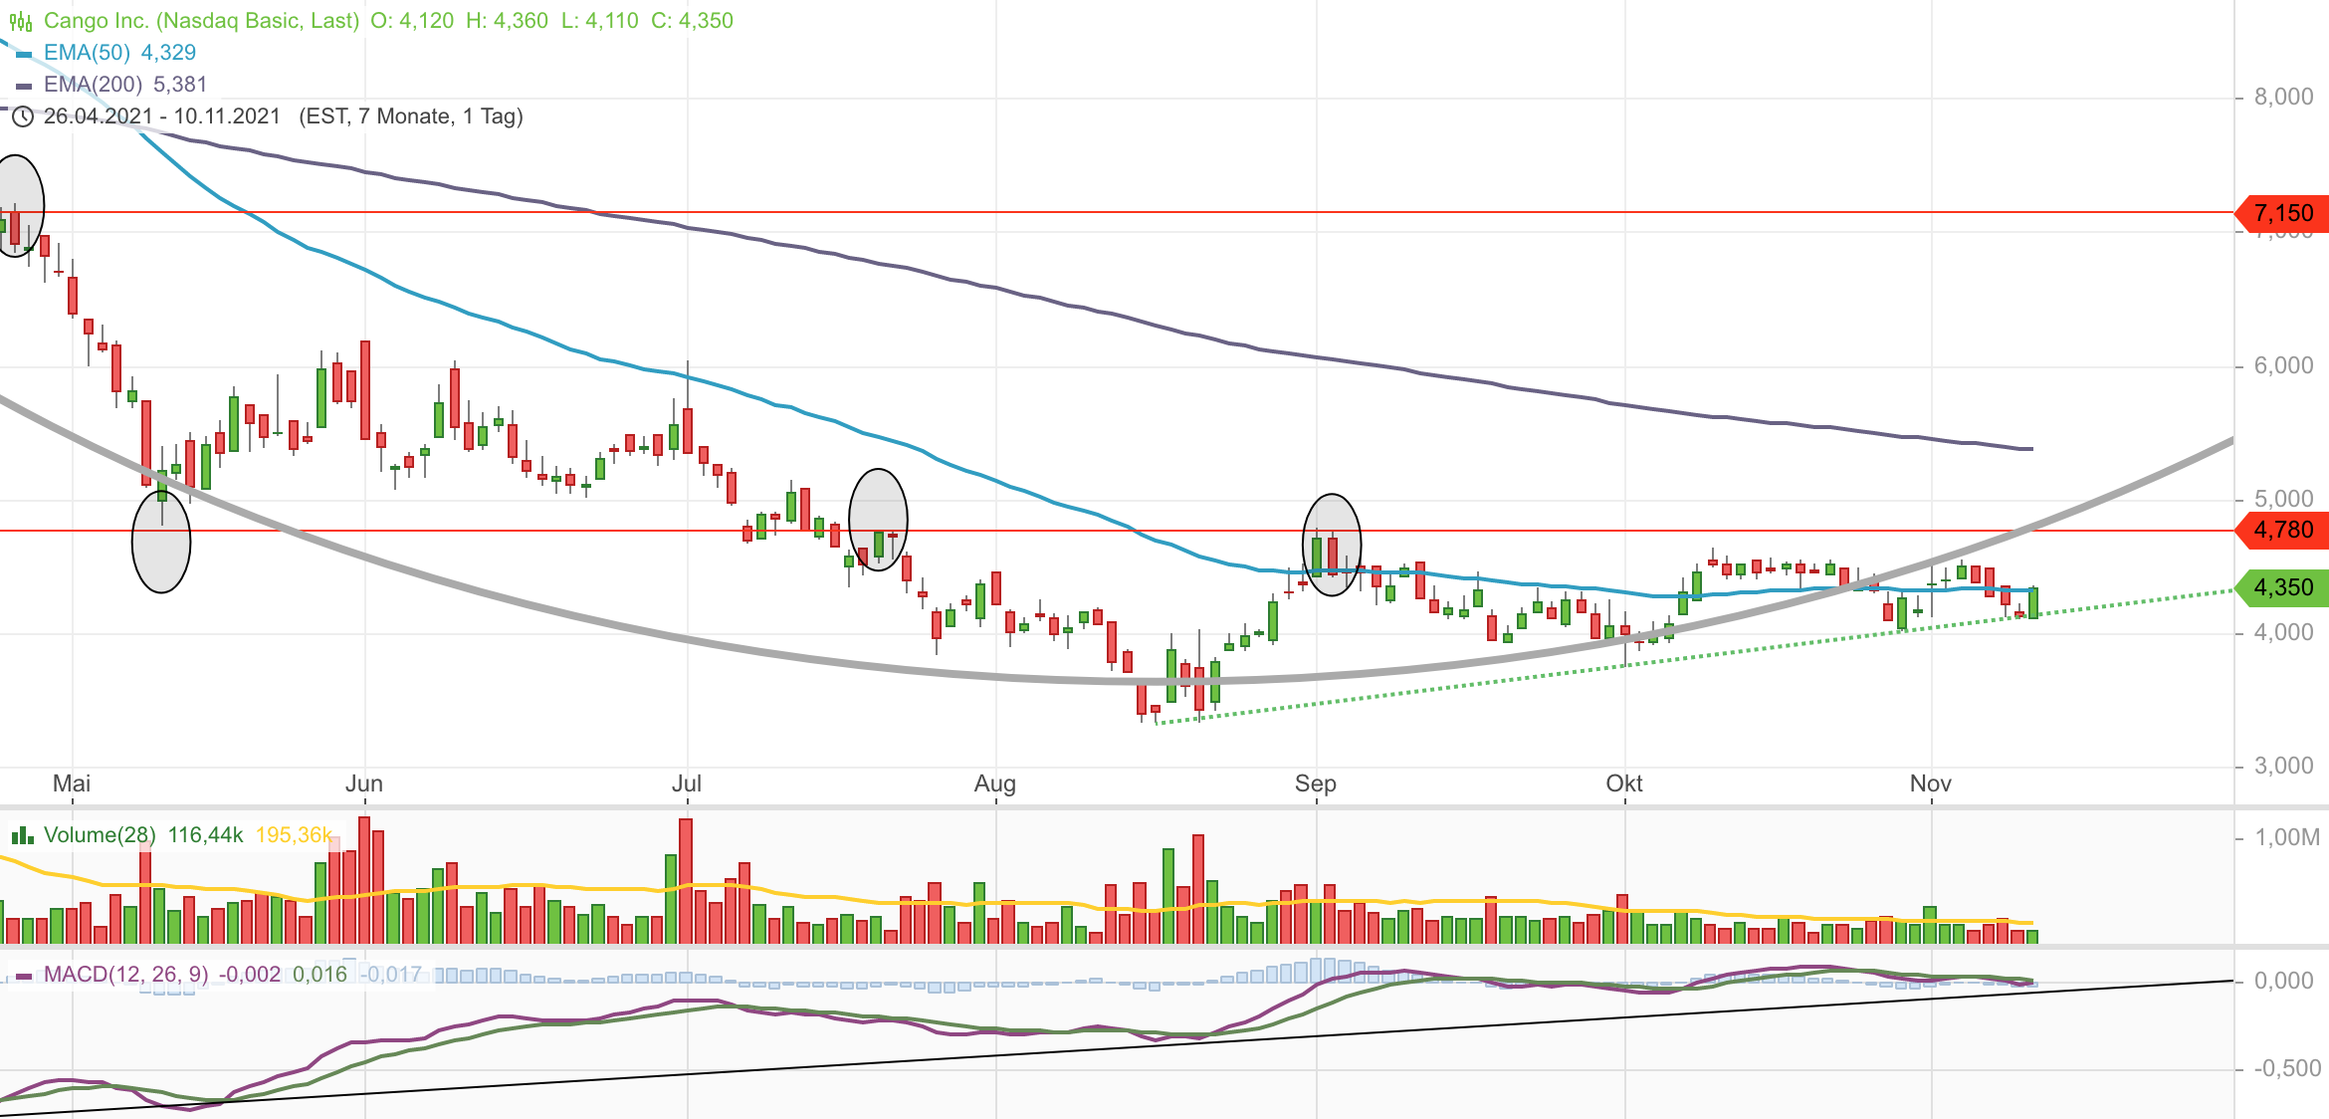This screenshot has width=2329, height=1119.
Task: Open the date range 26.04.2021 - 10.11.2021 selector
Action: click(x=162, y=116)
